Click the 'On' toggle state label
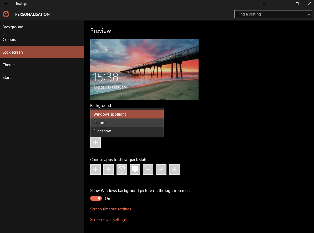314x233 pixels. coord(108,198)
